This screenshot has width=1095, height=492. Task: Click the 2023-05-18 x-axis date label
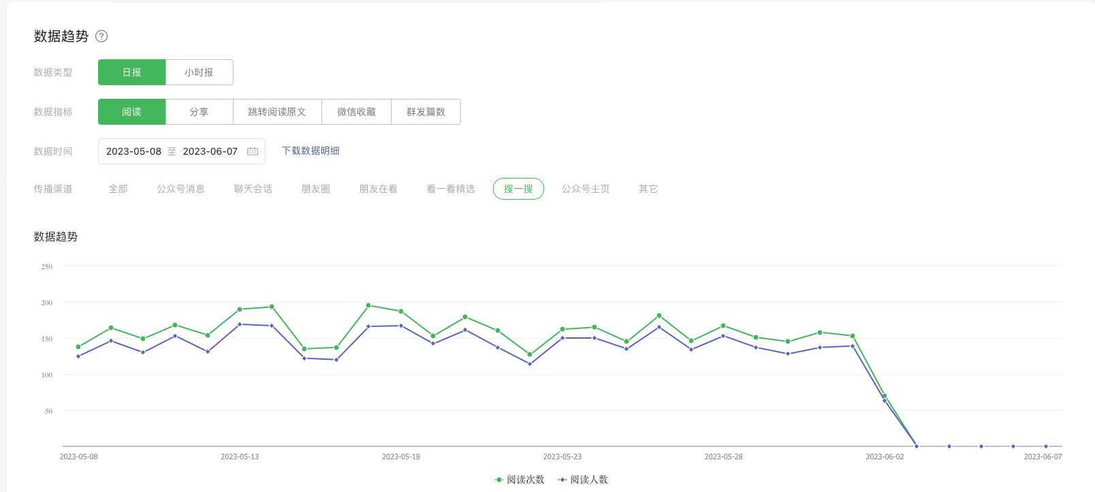(401, 457)
